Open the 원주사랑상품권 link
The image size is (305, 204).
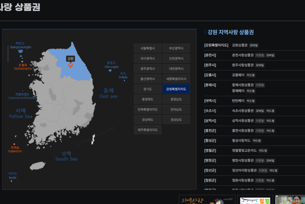pos(243,65)
